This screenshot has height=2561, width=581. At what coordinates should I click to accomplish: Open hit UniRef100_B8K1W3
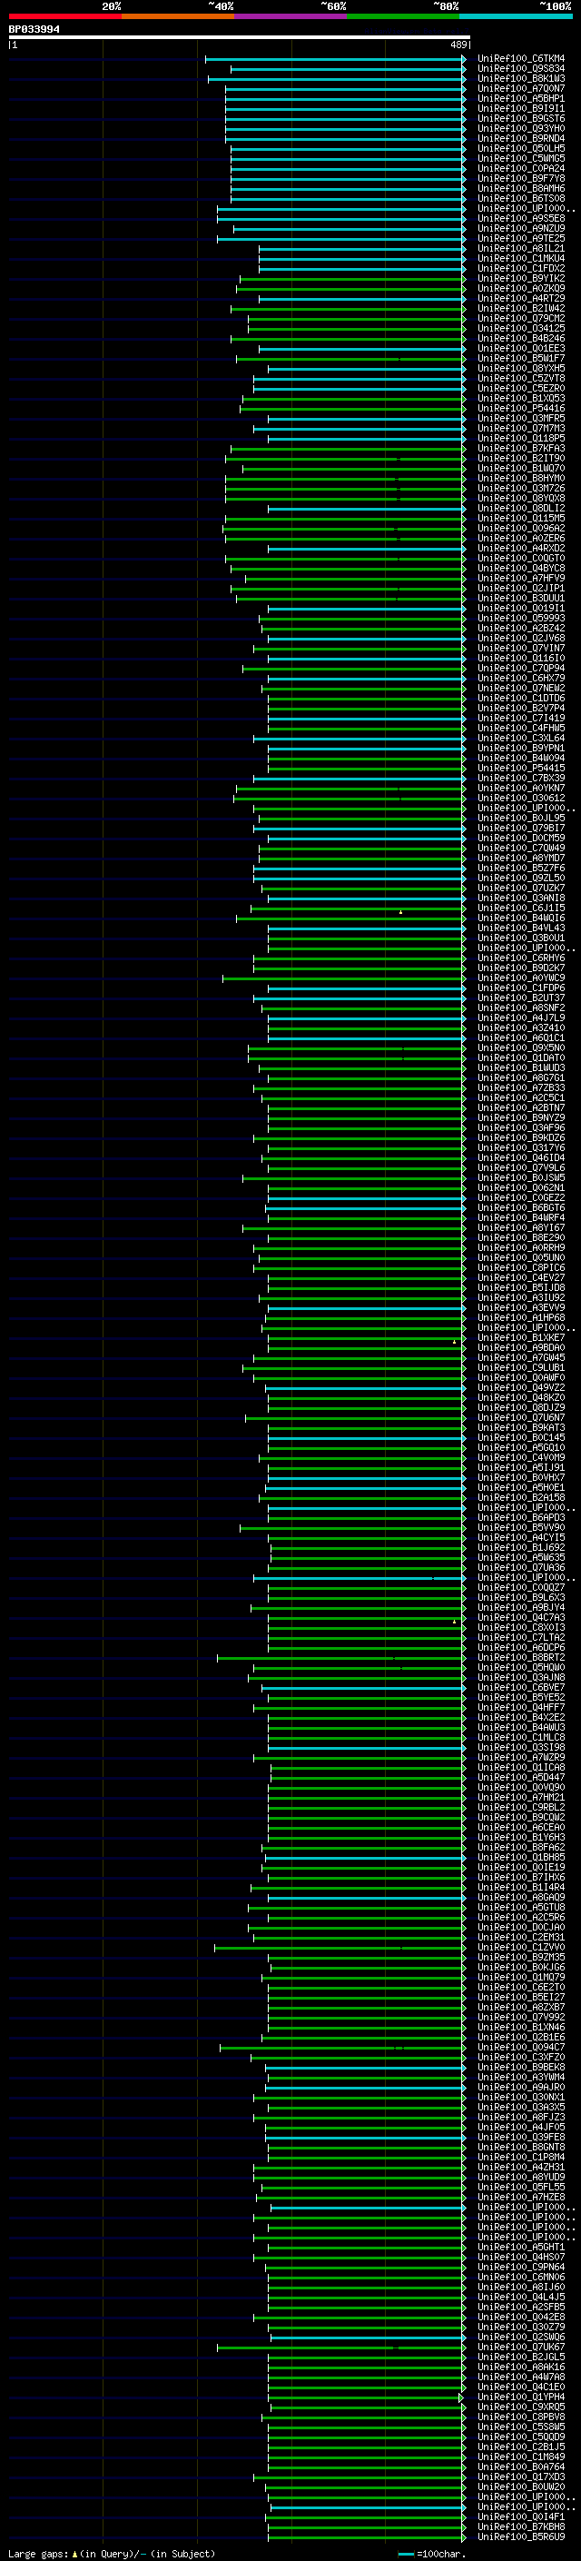(520, 78)
